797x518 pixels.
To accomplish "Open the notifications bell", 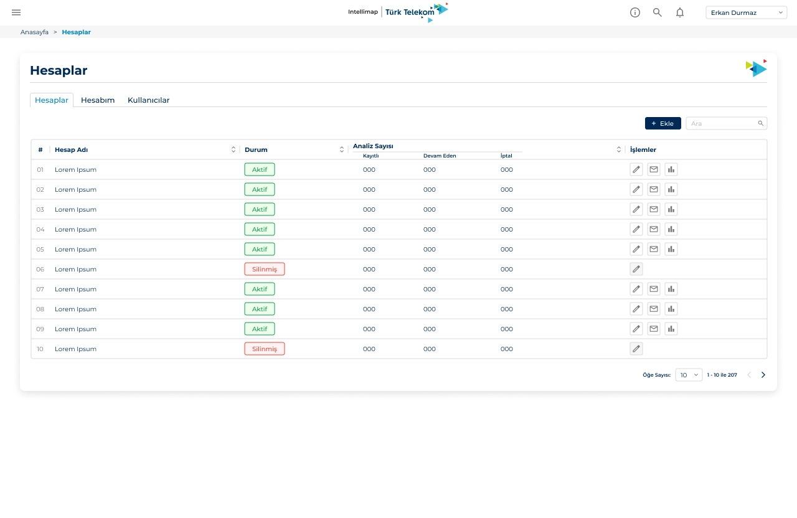I will 680,12.
